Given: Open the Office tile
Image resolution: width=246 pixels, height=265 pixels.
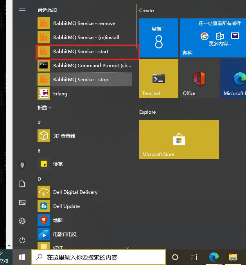Looking at the screenshot, I should (x=199, y=79).
